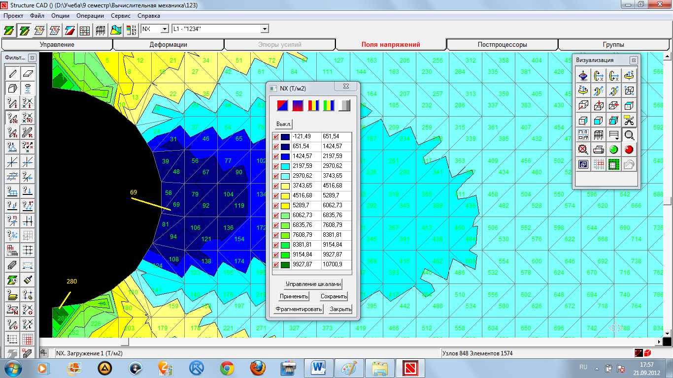
Task: Click the red-blue gradient stress icon in toolbar
Action: [x=69, y=30]
